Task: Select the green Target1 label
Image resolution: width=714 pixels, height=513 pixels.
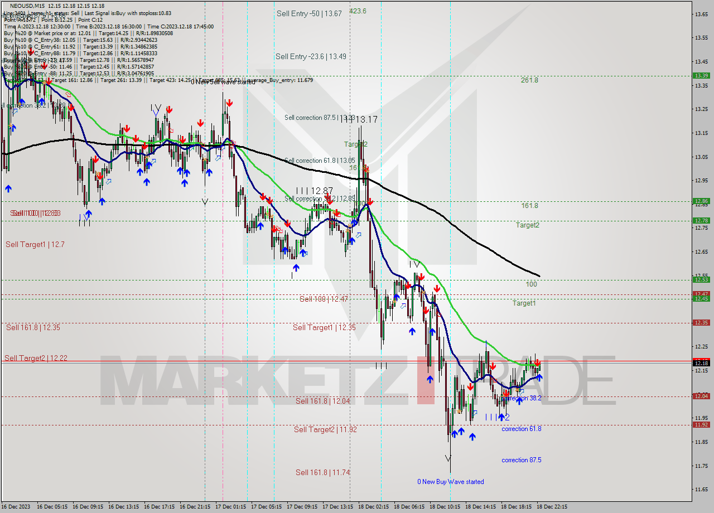Action: [x=524, y=303]
